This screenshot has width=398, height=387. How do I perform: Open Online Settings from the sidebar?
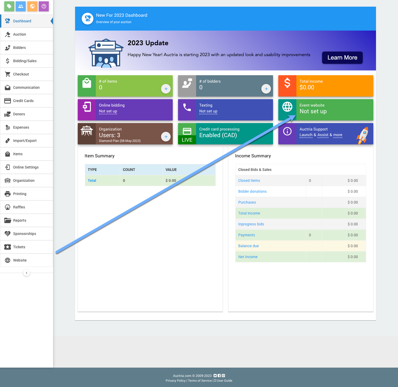coord(26,167)
